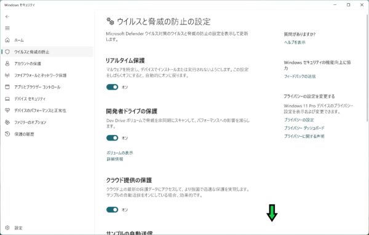369x235 pixels.
Task: Click ボリュームの表示 link
Action: pyautogui.click(x=120, y=153)
